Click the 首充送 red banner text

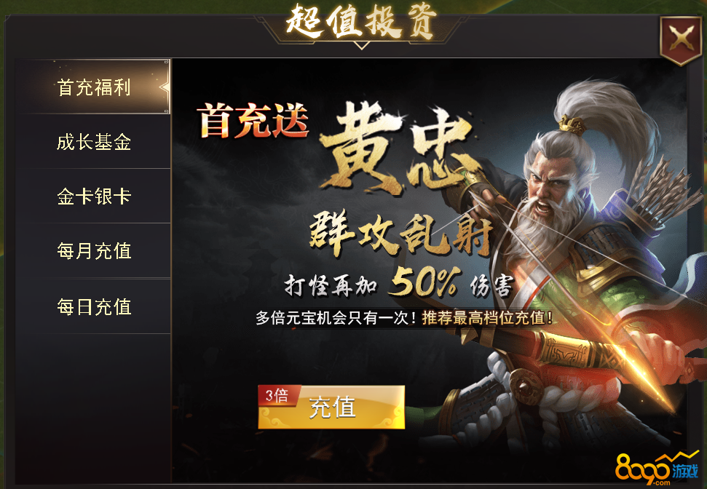(253, 121)
